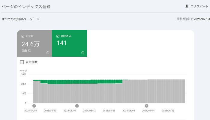210x120 pixels.
Task: Click the 24.6万 value
Action: [31, 44]
